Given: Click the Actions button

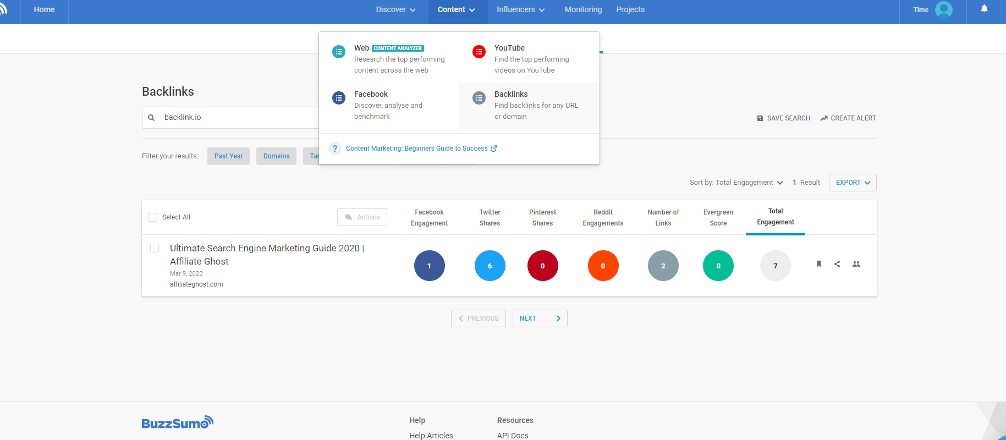Looking at the screenshot, I should click(x=362, y=217).
